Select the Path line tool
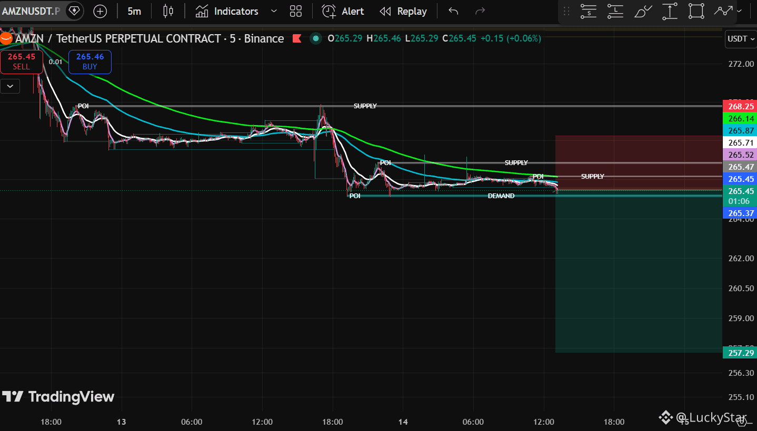Viewport: 757px width, 431px height. 724,11
